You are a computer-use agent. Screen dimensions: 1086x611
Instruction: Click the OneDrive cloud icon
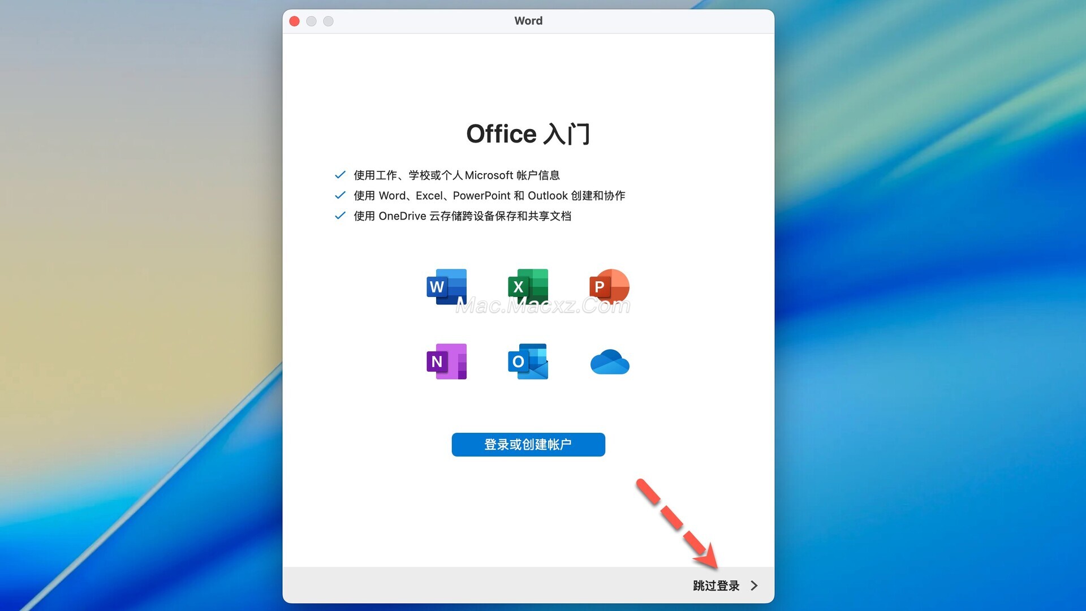point(609,363)
